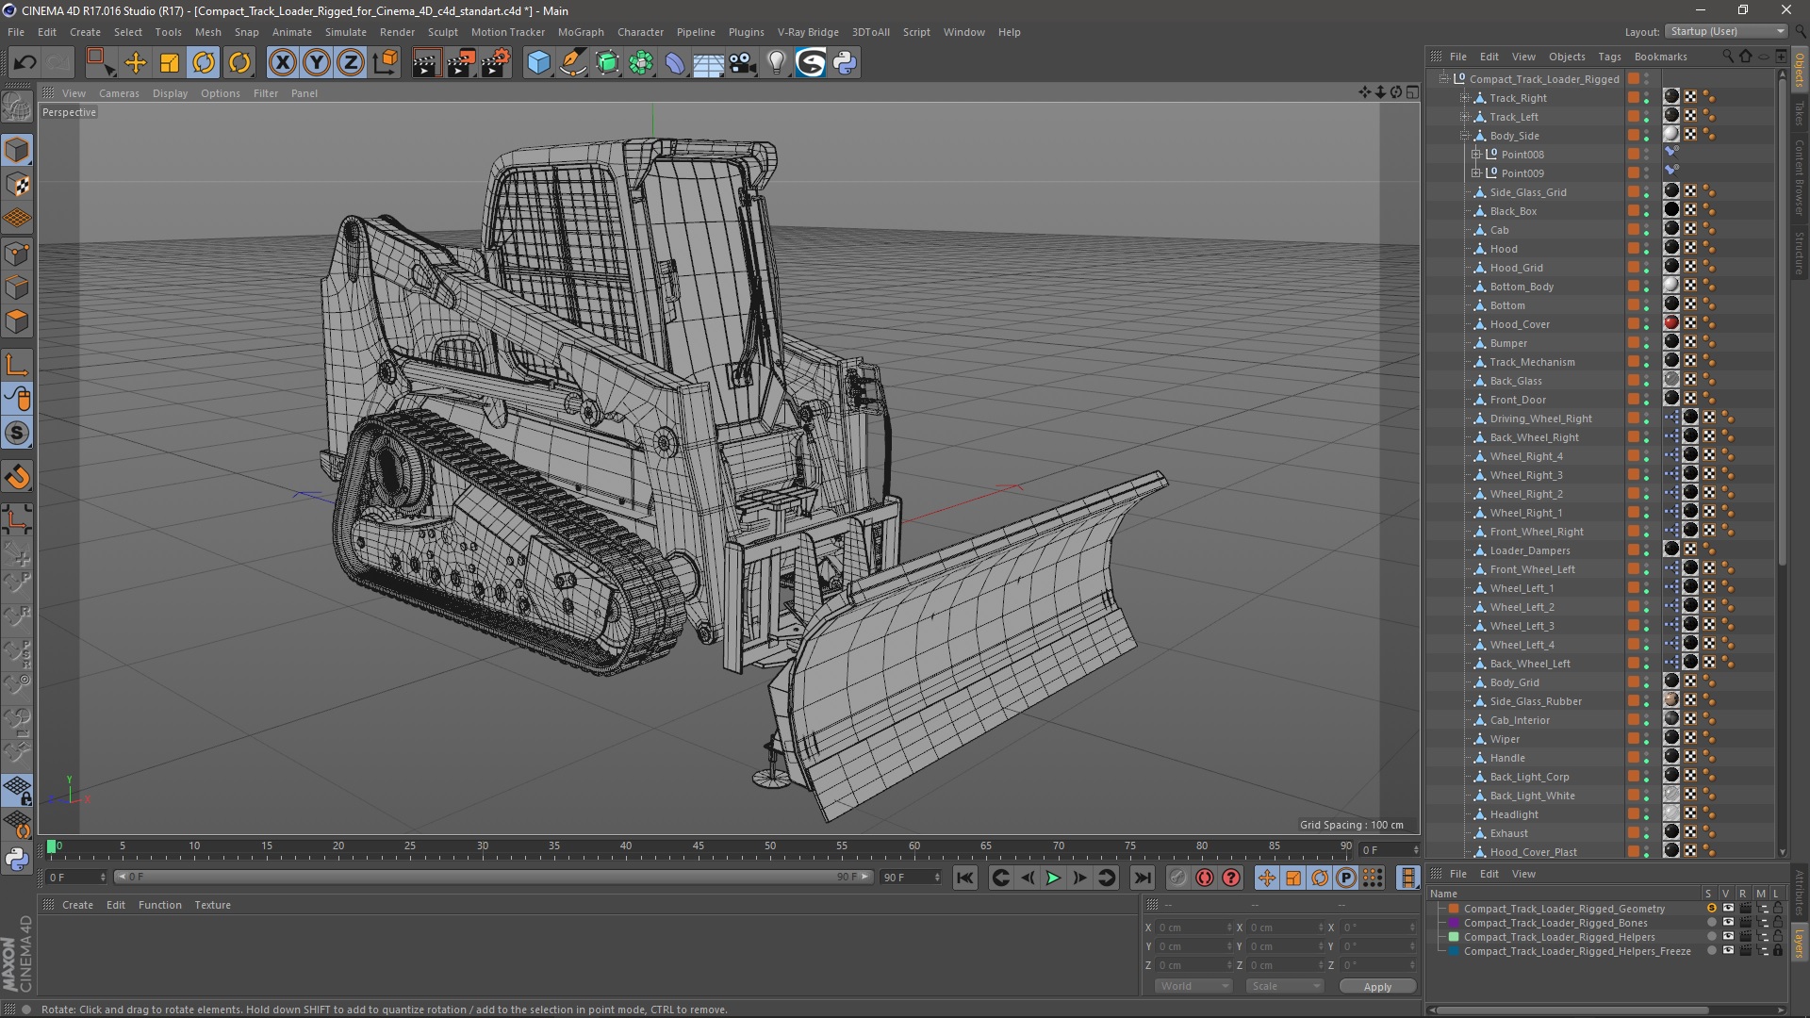
Task: Enable Polygons mode in left toolbar
Action: point(17,321)
